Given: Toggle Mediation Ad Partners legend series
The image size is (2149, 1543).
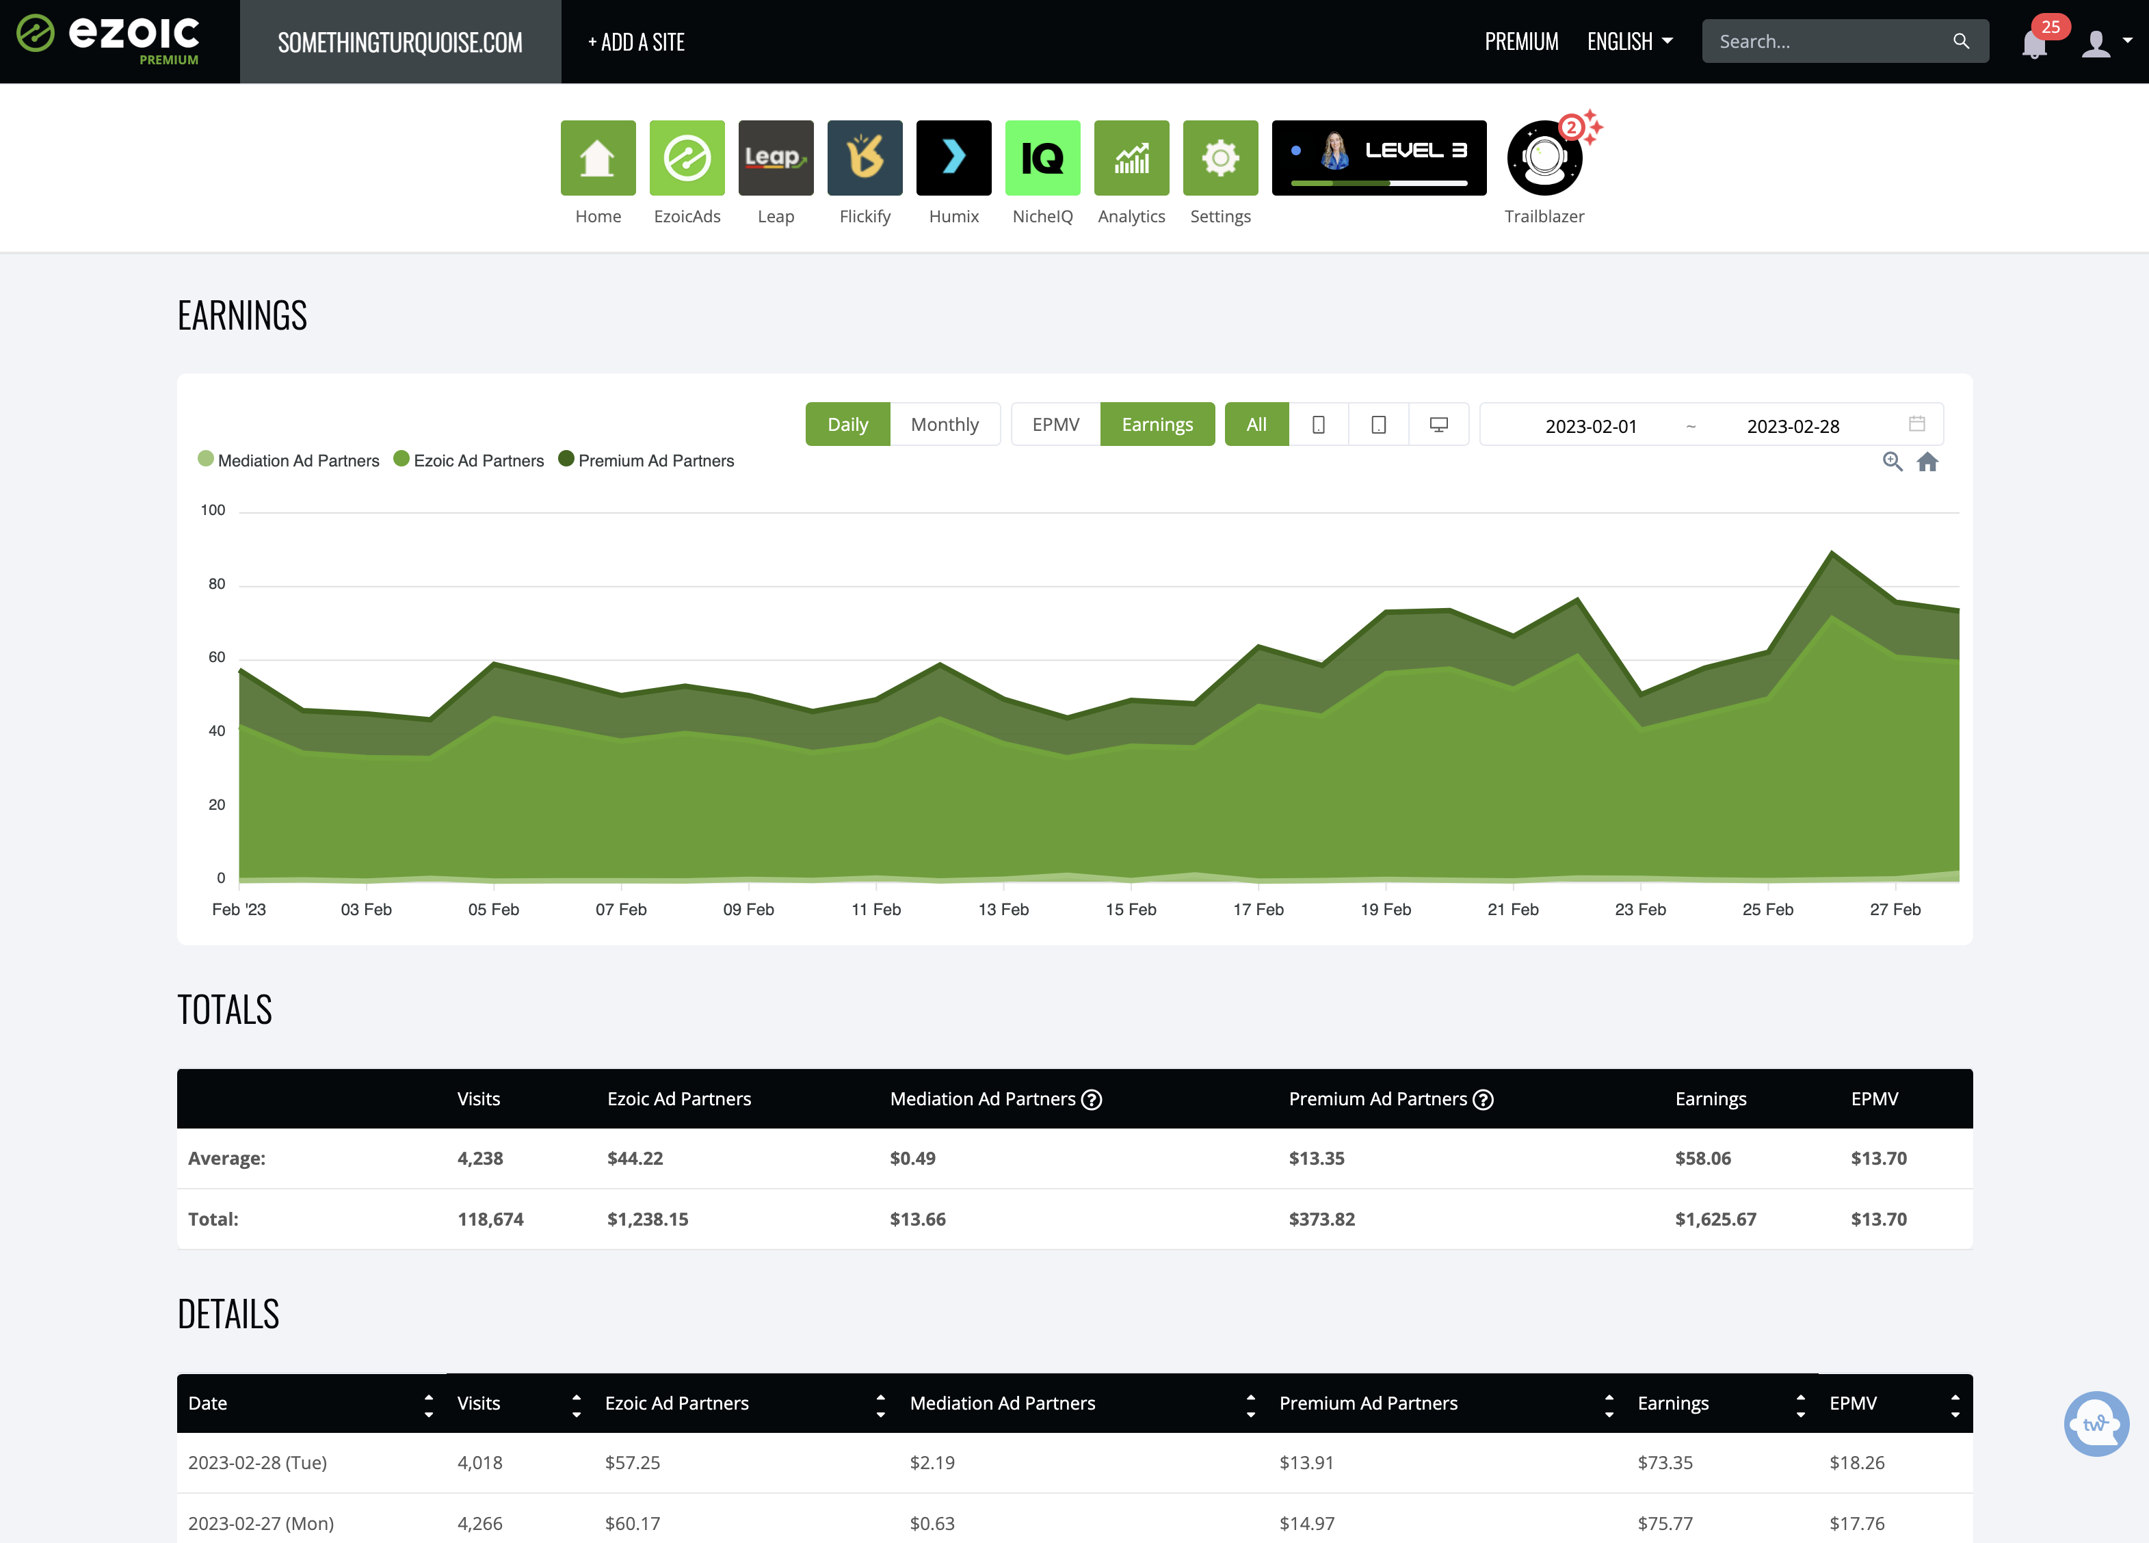Looking at the screenshot, I should click(288, 460).
